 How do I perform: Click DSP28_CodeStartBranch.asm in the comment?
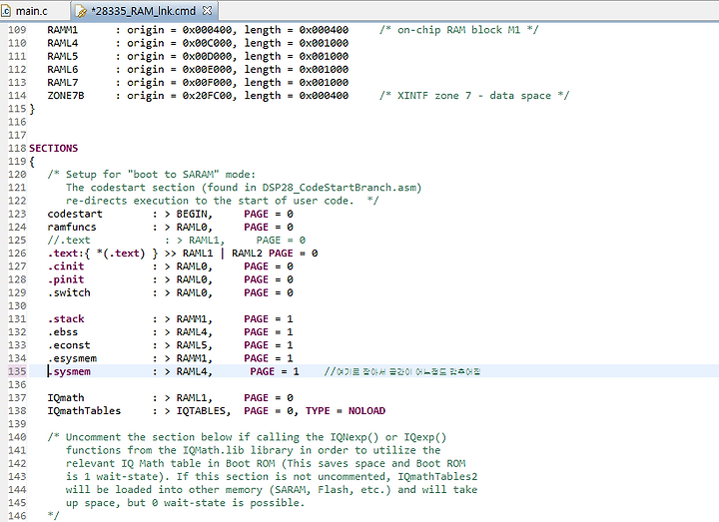click(339, 188)
